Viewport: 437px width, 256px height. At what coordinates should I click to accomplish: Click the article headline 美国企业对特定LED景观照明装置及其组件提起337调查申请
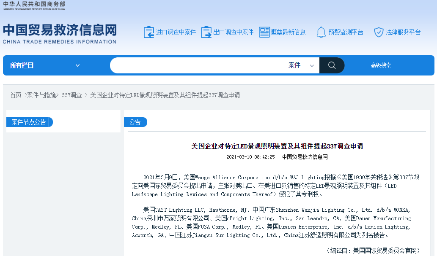[278, 146]
